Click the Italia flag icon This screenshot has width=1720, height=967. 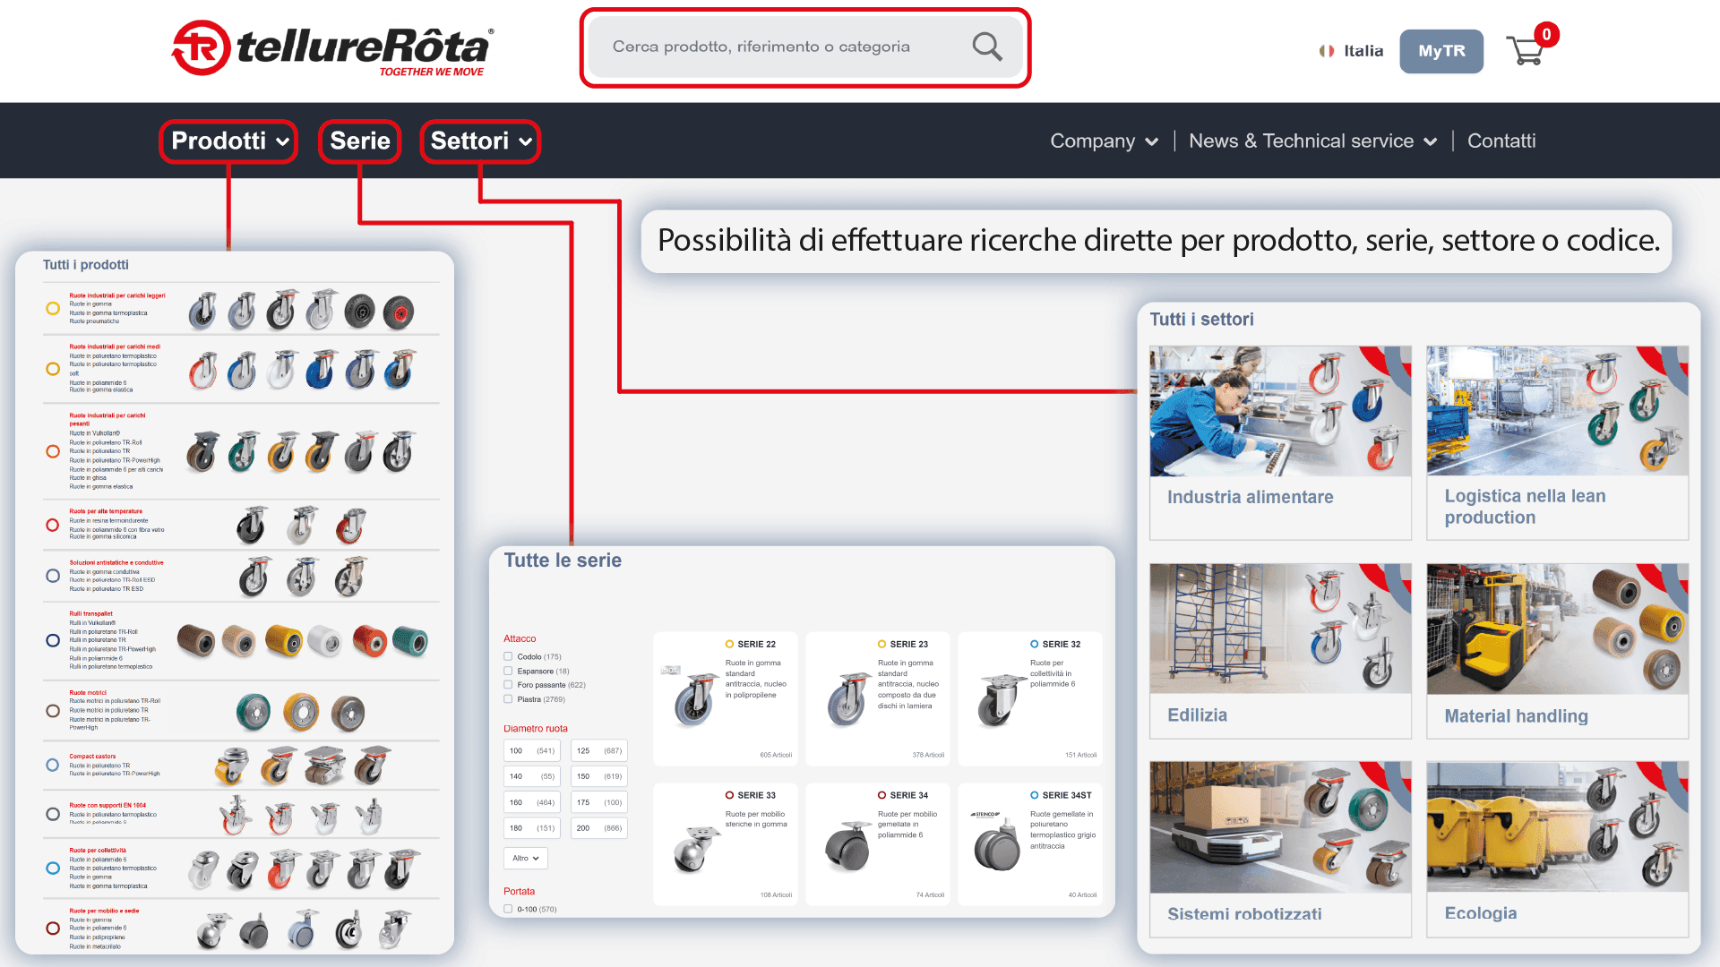tap(1326, 51)
